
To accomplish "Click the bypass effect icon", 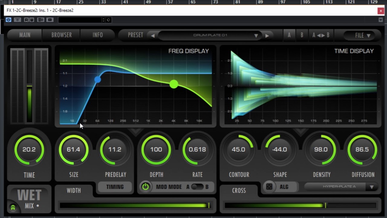I will pyautogui.click(x=17, y=20).
